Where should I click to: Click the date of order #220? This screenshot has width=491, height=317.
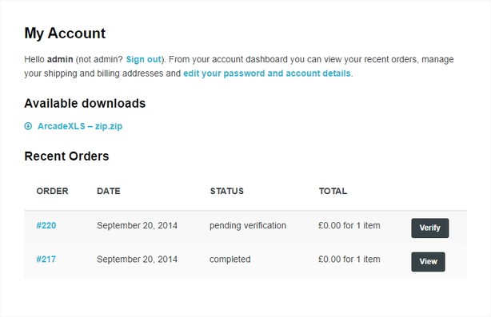tap(137, 225)
